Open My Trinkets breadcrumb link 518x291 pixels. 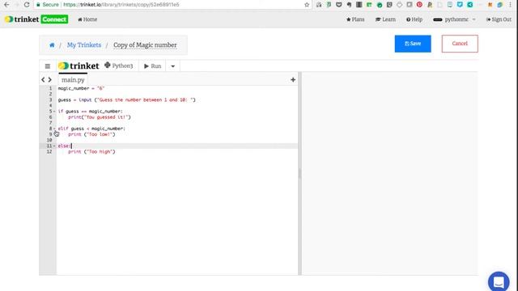84,45
